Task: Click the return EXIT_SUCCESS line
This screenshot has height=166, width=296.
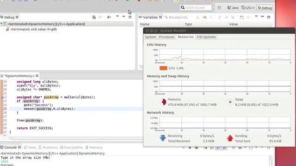Action: (x=35, y=128)
